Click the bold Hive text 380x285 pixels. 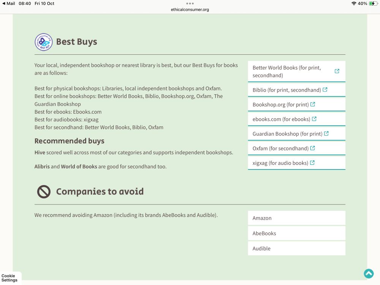[x=40, y=152]
